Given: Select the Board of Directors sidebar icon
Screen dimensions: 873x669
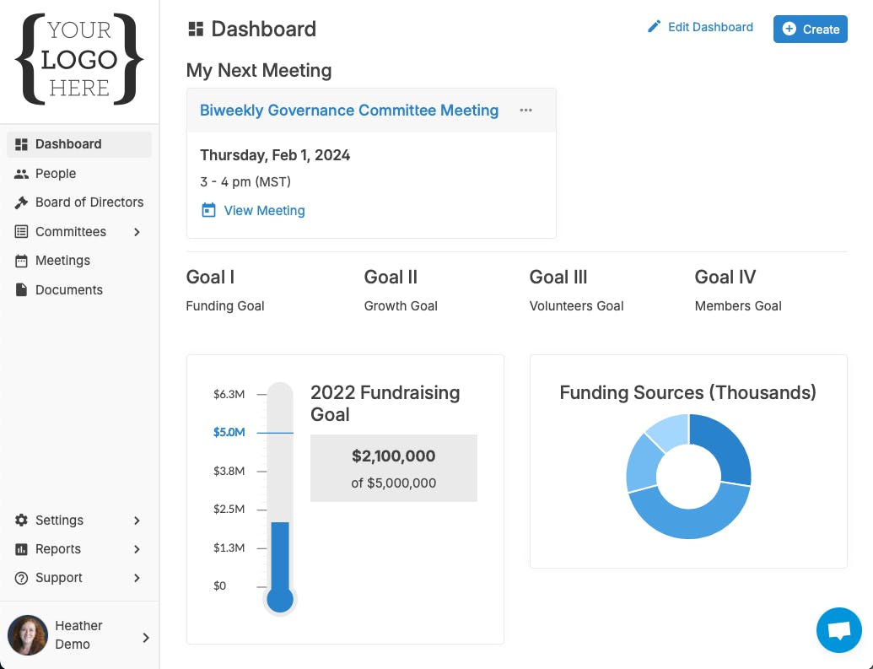Looking at the screenshot, I should 20,202.
